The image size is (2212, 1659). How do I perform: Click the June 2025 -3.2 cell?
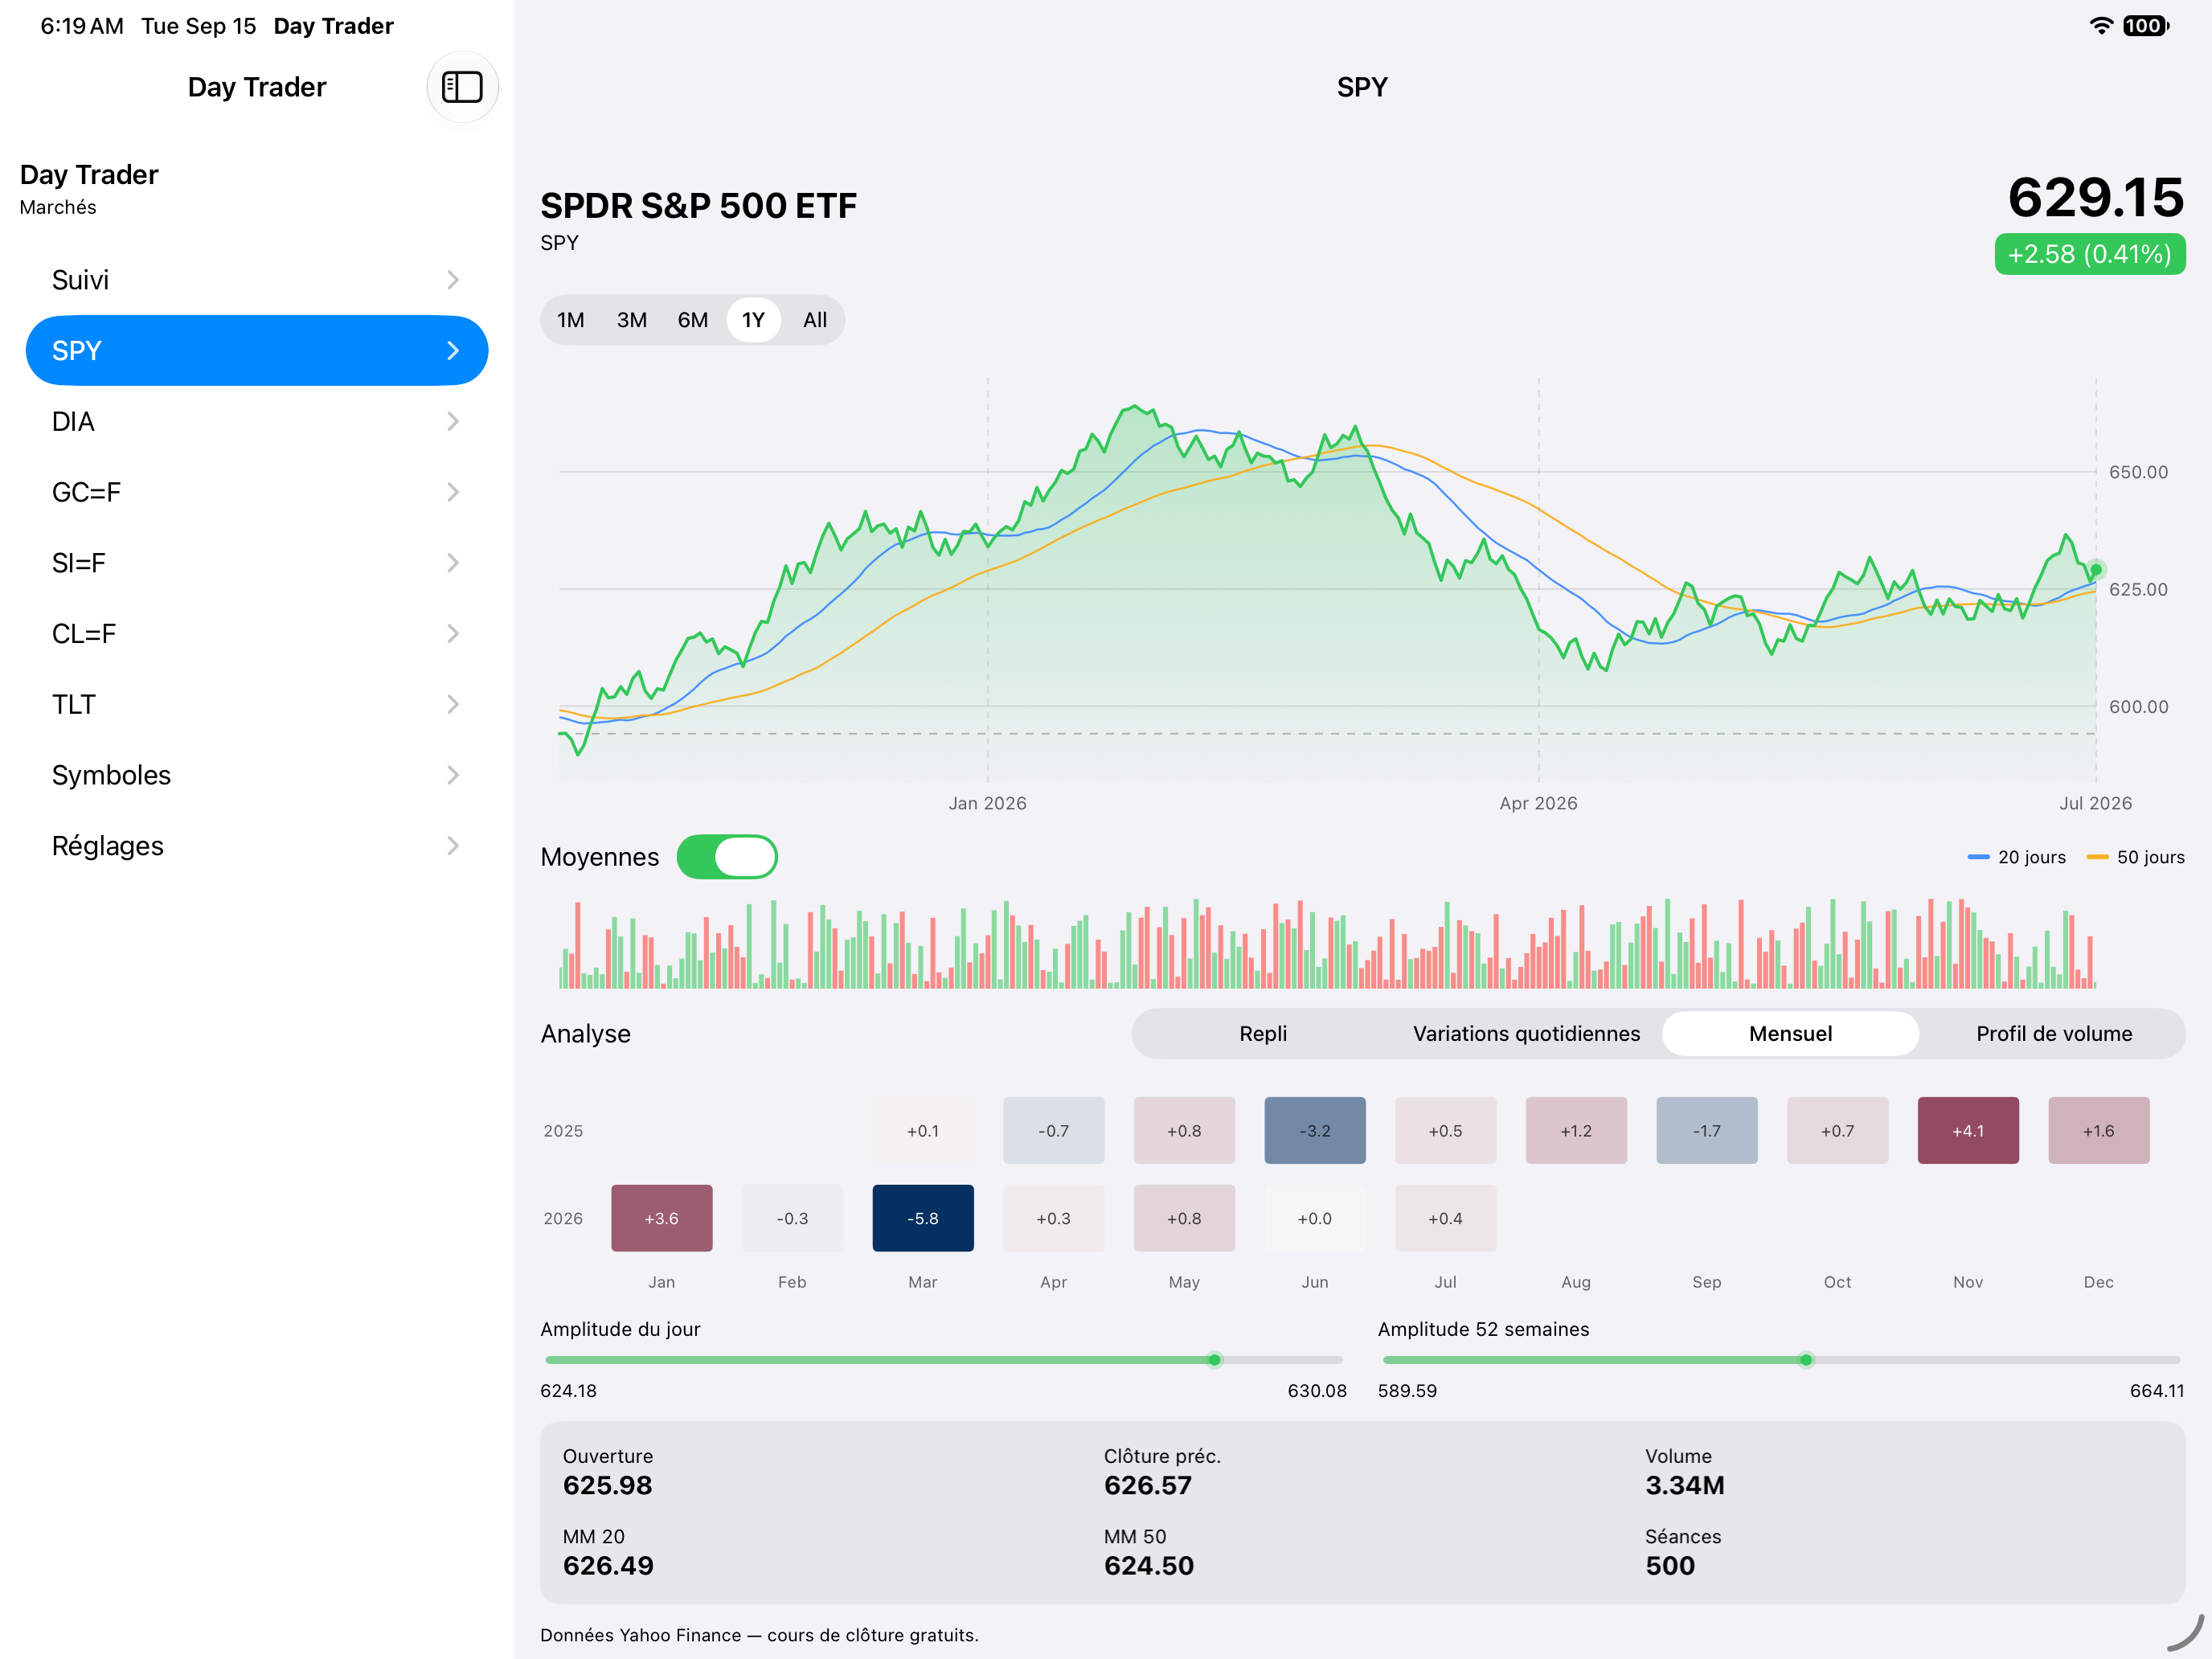click(1315, 1131)
